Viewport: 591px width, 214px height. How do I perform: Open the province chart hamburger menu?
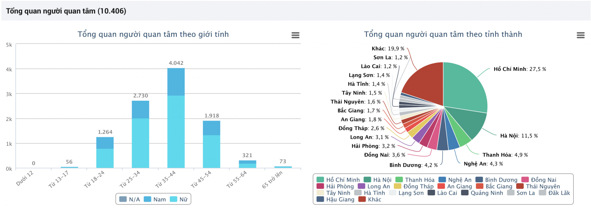[x=581, y=35]
